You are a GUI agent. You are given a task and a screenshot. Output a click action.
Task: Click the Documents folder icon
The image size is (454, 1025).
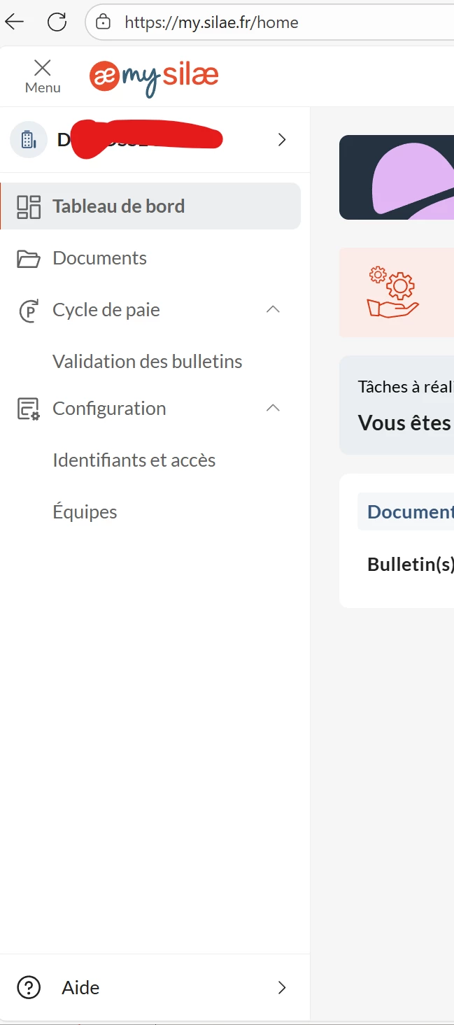29,259
